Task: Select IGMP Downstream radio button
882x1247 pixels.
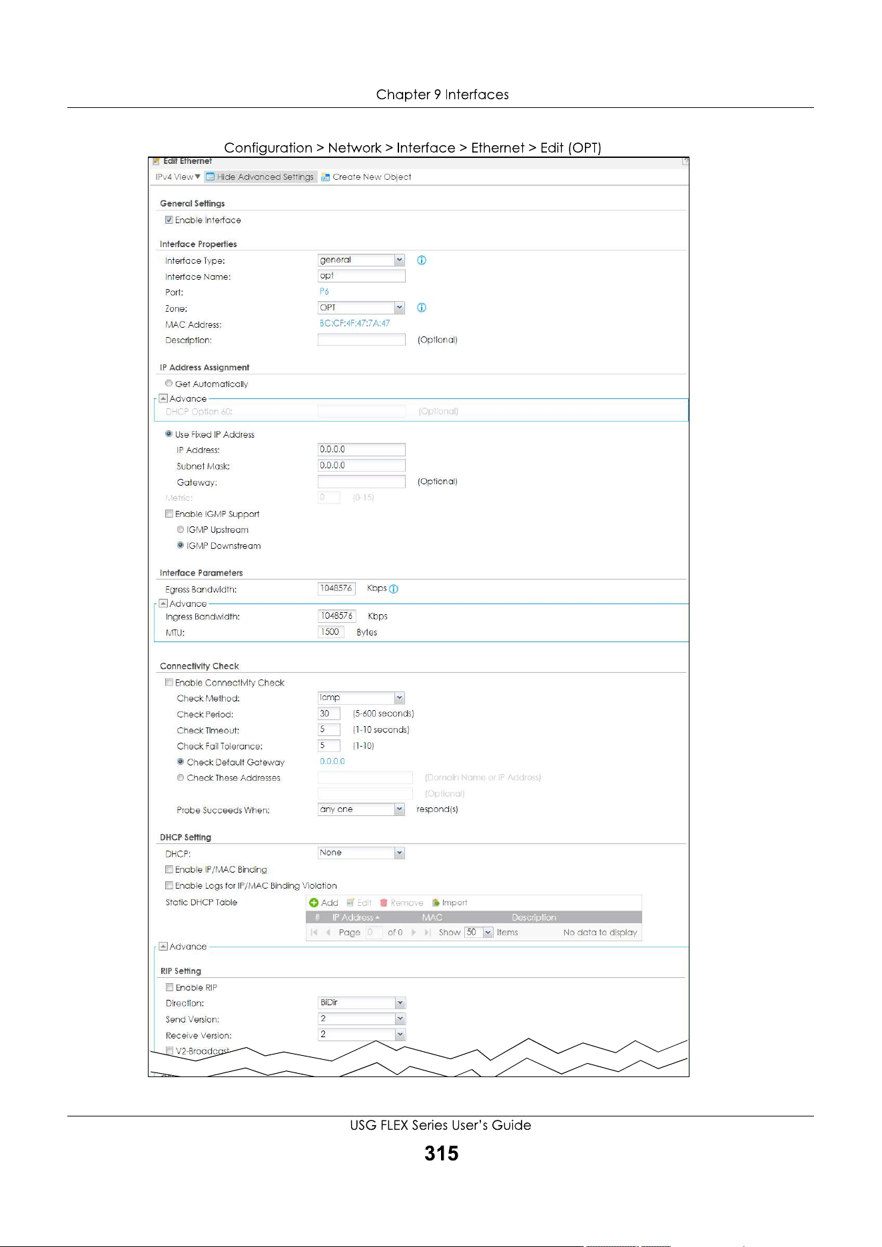Action: coord(181,546)
